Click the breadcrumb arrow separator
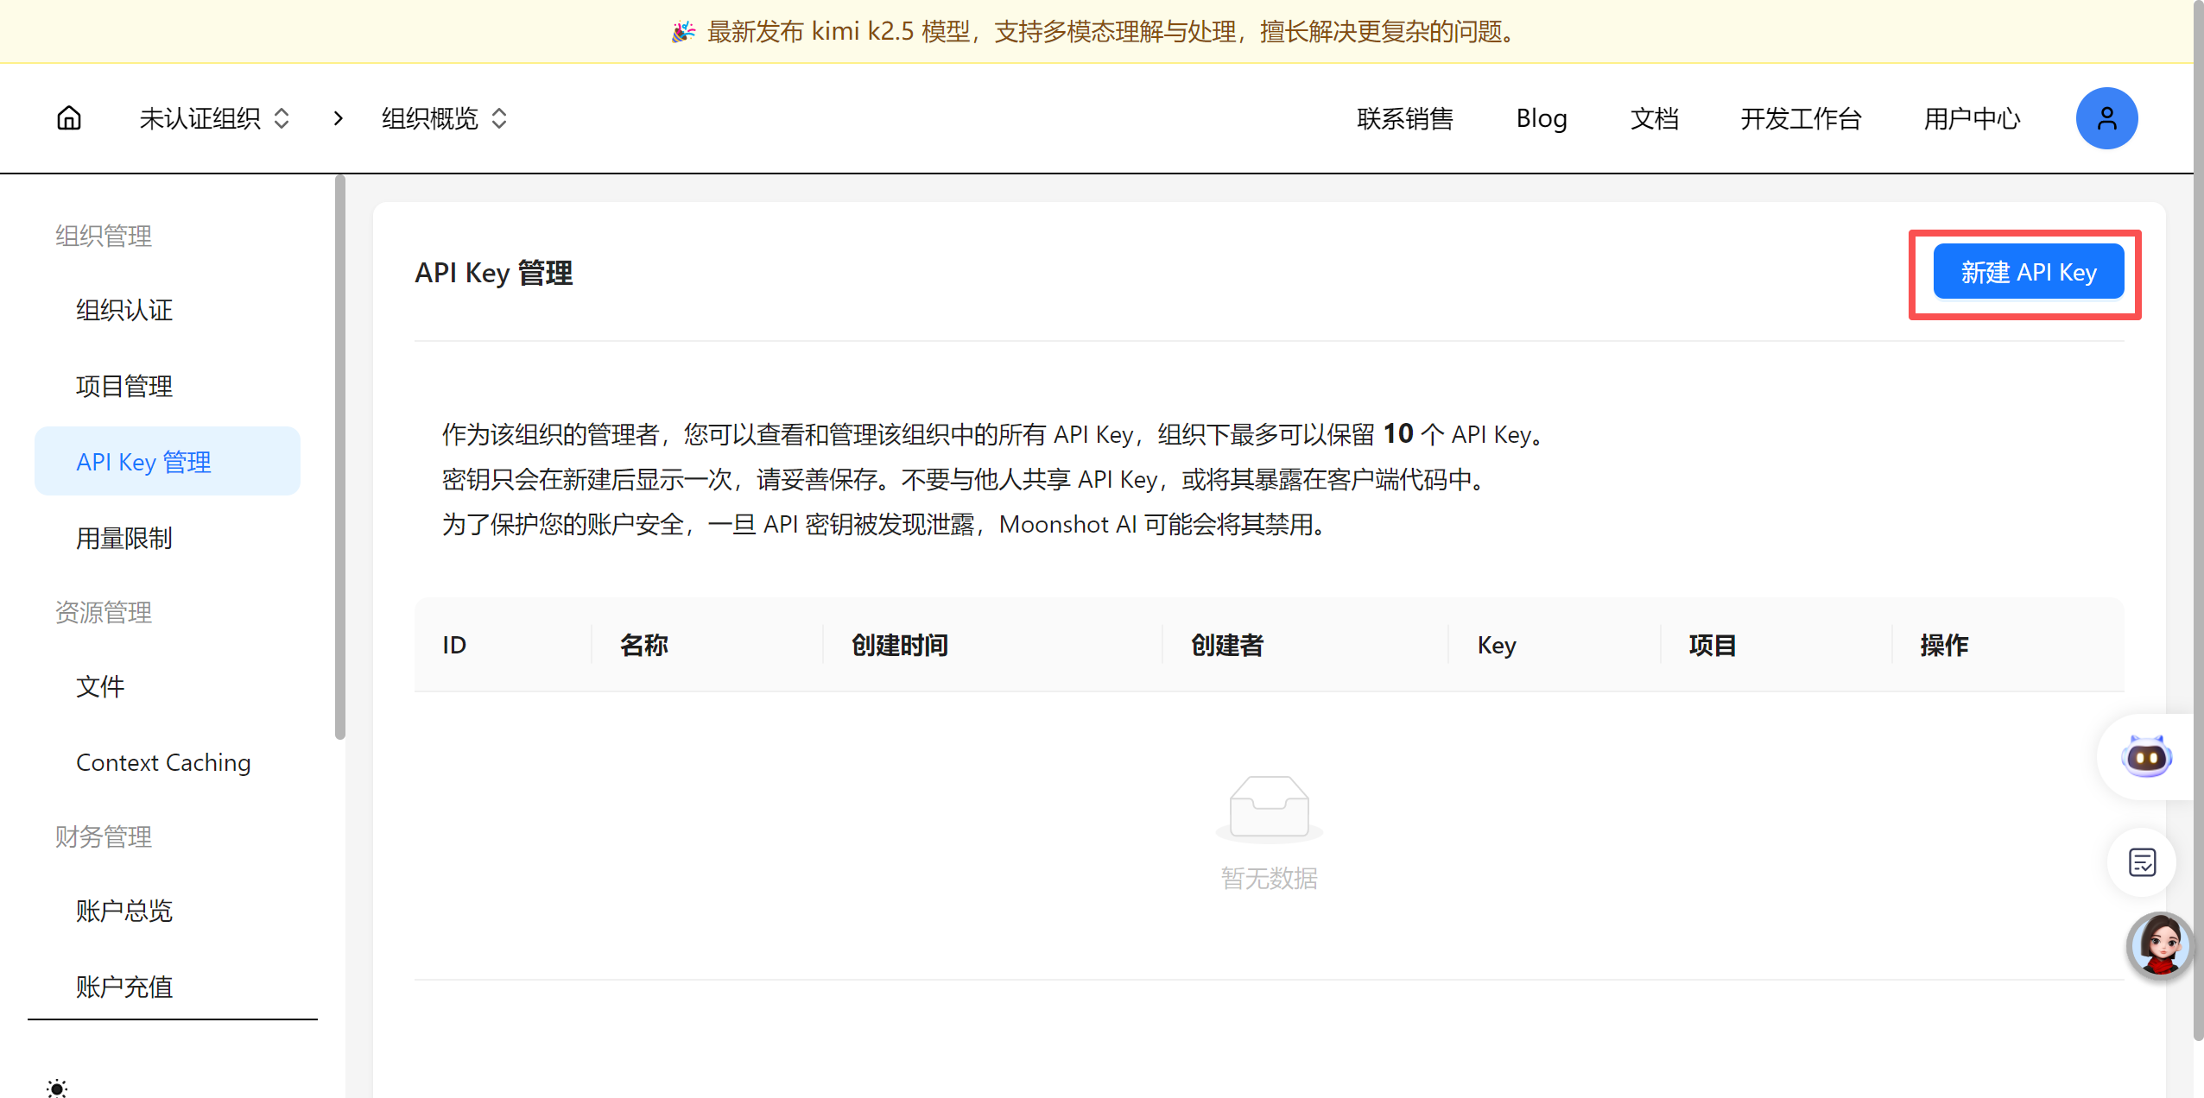Screen dimensions: 2204x1098 coord(339,118)
